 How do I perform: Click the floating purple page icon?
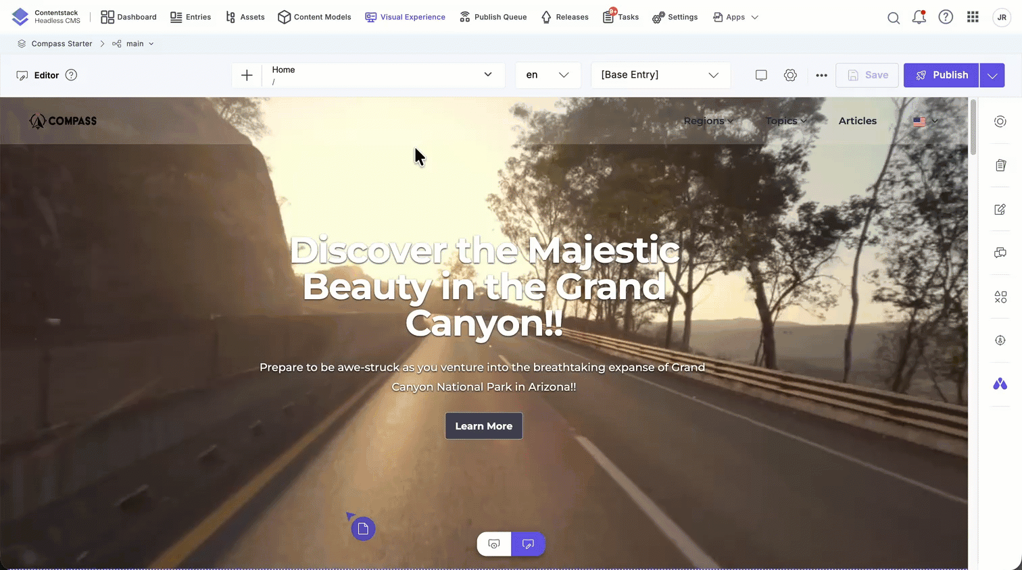(363, 529)
